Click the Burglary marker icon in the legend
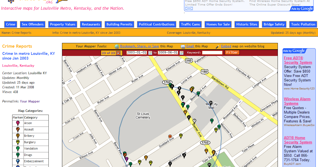 18,142
